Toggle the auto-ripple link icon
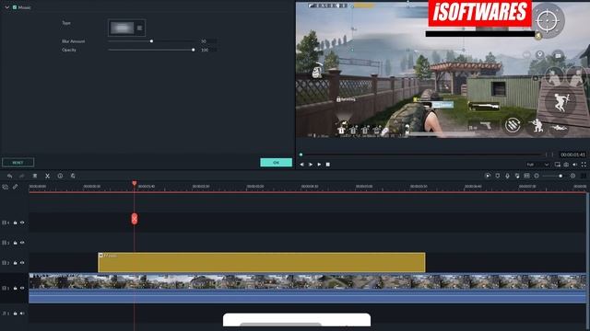 coord(15,187)
